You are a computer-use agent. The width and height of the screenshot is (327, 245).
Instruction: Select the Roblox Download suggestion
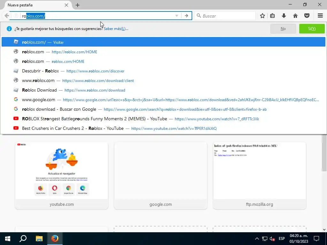pyautogui.click(x=163, y=90)
